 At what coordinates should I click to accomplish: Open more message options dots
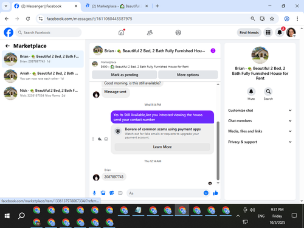pos(93,139)
